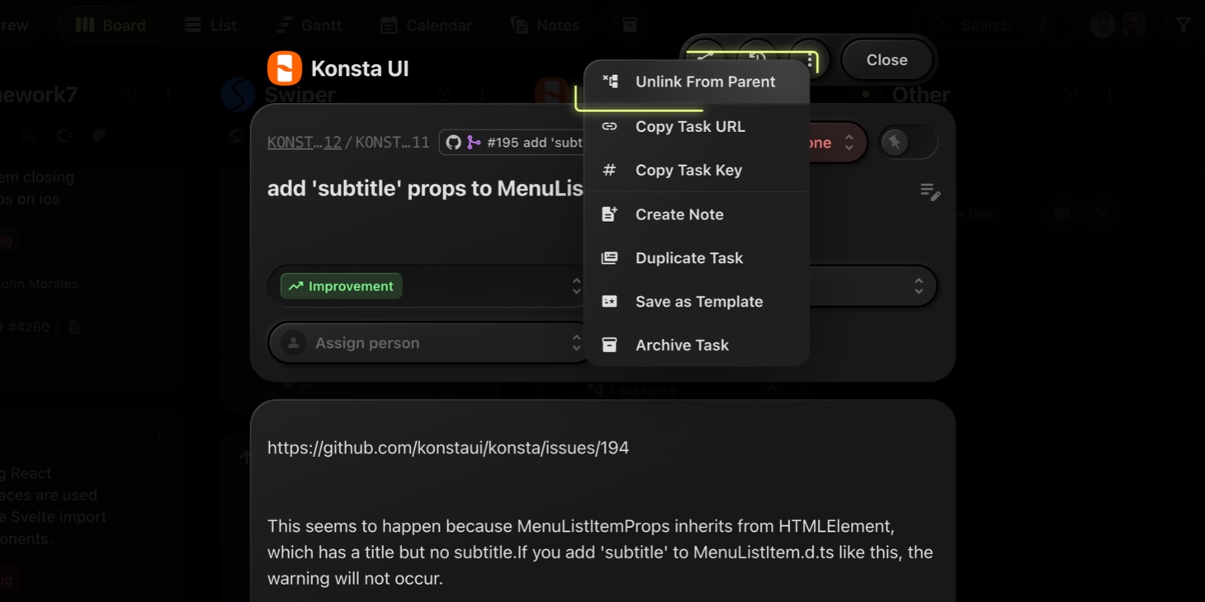The height and width of the screenshot is (602, 1205).
Task: Select Unlink From Parent
Action: tap(705, 82)
